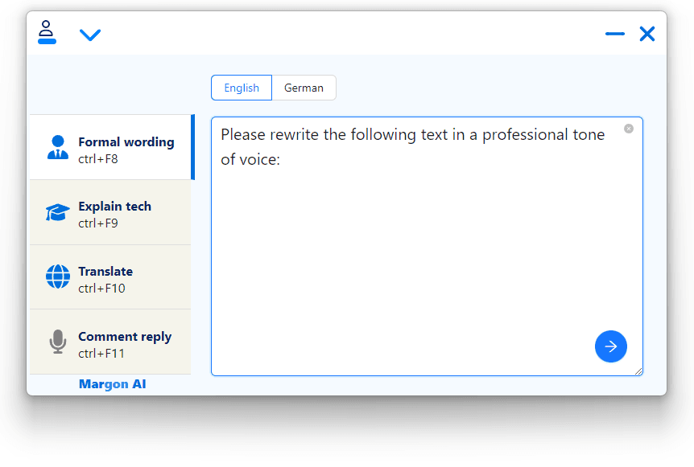The height and width of the screenshot is (467, 694).
Task: Click the graduation cap icon
Action: (57, 212)
